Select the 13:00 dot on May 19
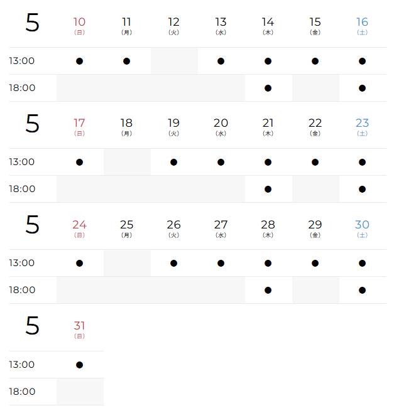394x418 pixels. click(x=173, y=163)
